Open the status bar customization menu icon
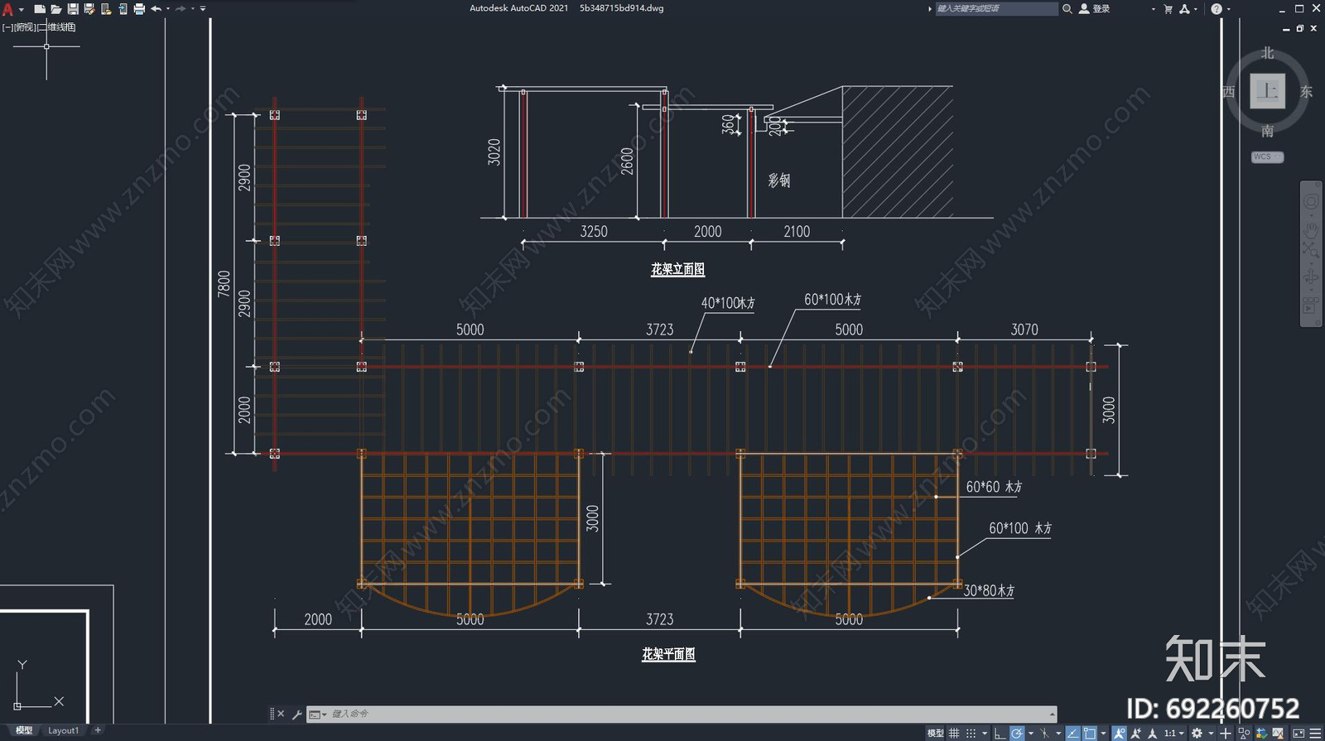The image size is (1325, 741). tap(1315, 734)
